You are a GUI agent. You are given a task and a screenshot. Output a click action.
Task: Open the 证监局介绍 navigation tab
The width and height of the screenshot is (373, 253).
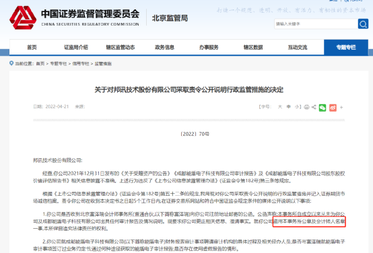point(76,47)
